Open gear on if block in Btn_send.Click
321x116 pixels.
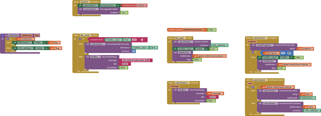tap(80, 39)
